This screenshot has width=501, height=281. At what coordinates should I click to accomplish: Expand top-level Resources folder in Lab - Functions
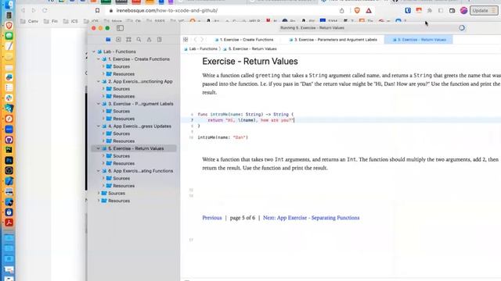pyautogui.click(x=99, y=201)
